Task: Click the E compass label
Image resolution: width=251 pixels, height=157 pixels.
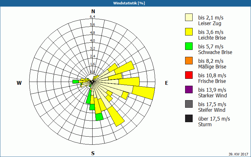Action: [x=167, y=83]
